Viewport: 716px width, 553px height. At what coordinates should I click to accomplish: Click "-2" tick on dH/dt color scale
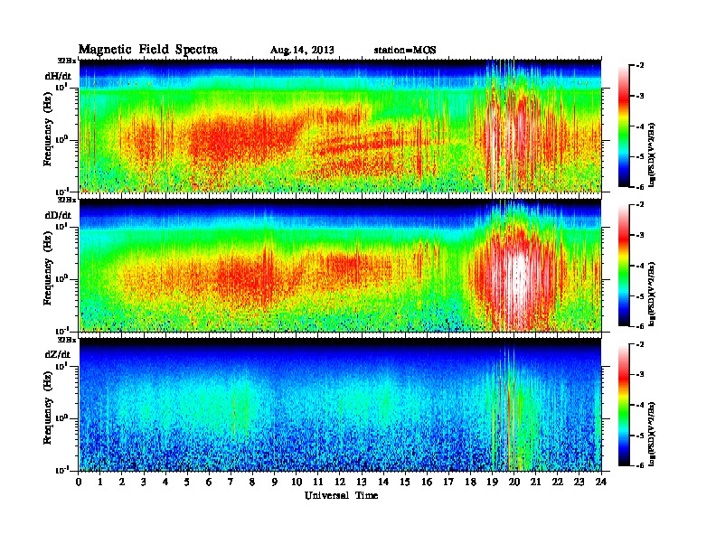[640, 66]
